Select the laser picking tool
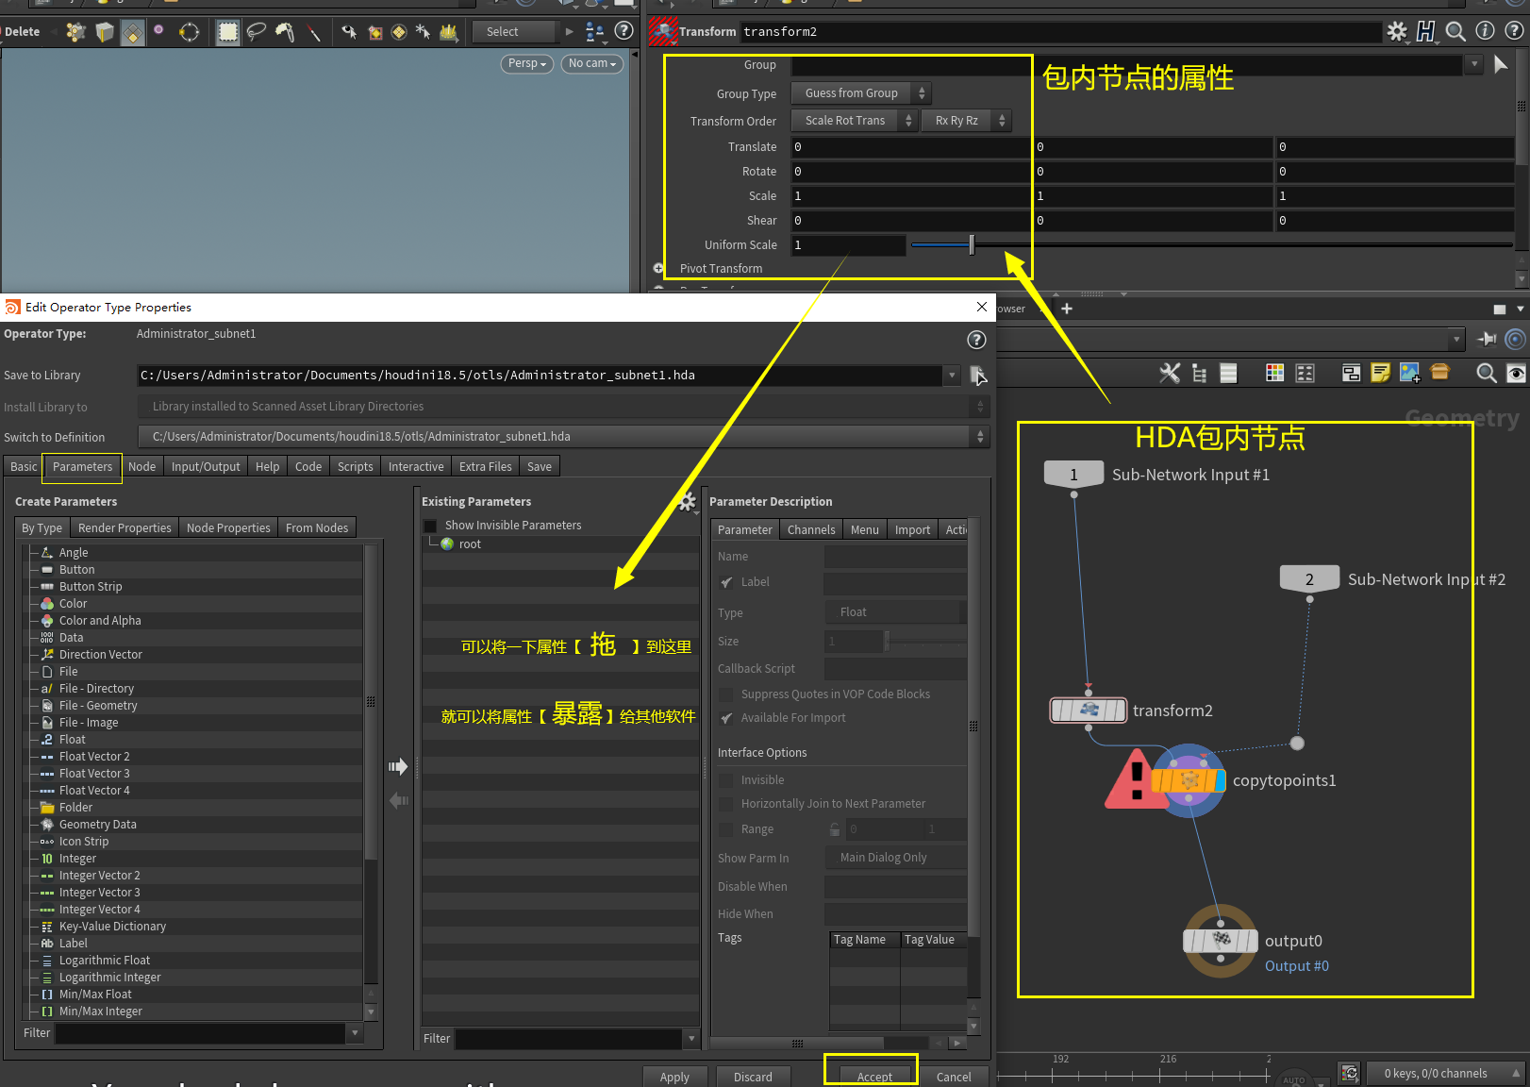 313,32
